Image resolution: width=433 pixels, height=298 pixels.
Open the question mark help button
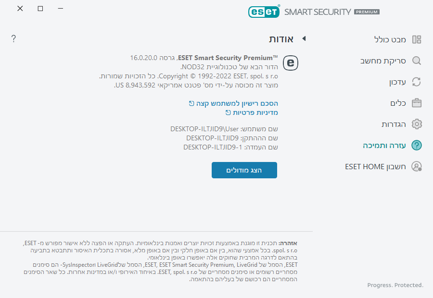[13, 38]
